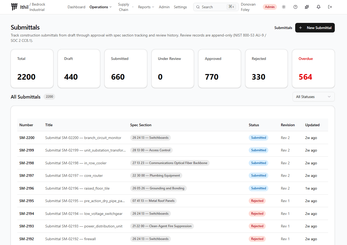Click the search magnifier icon

[x=198, y=7]
